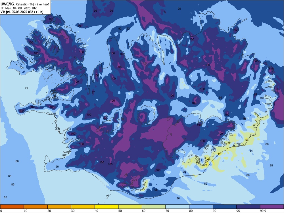Click the 'IT: Mán. 04. 08. 2025 18Z' line
284x213 pixels.
point(19,8)
